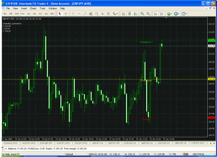Click the yellow Pivot level line label
The image size is (217, 157).
click(146, 81)
